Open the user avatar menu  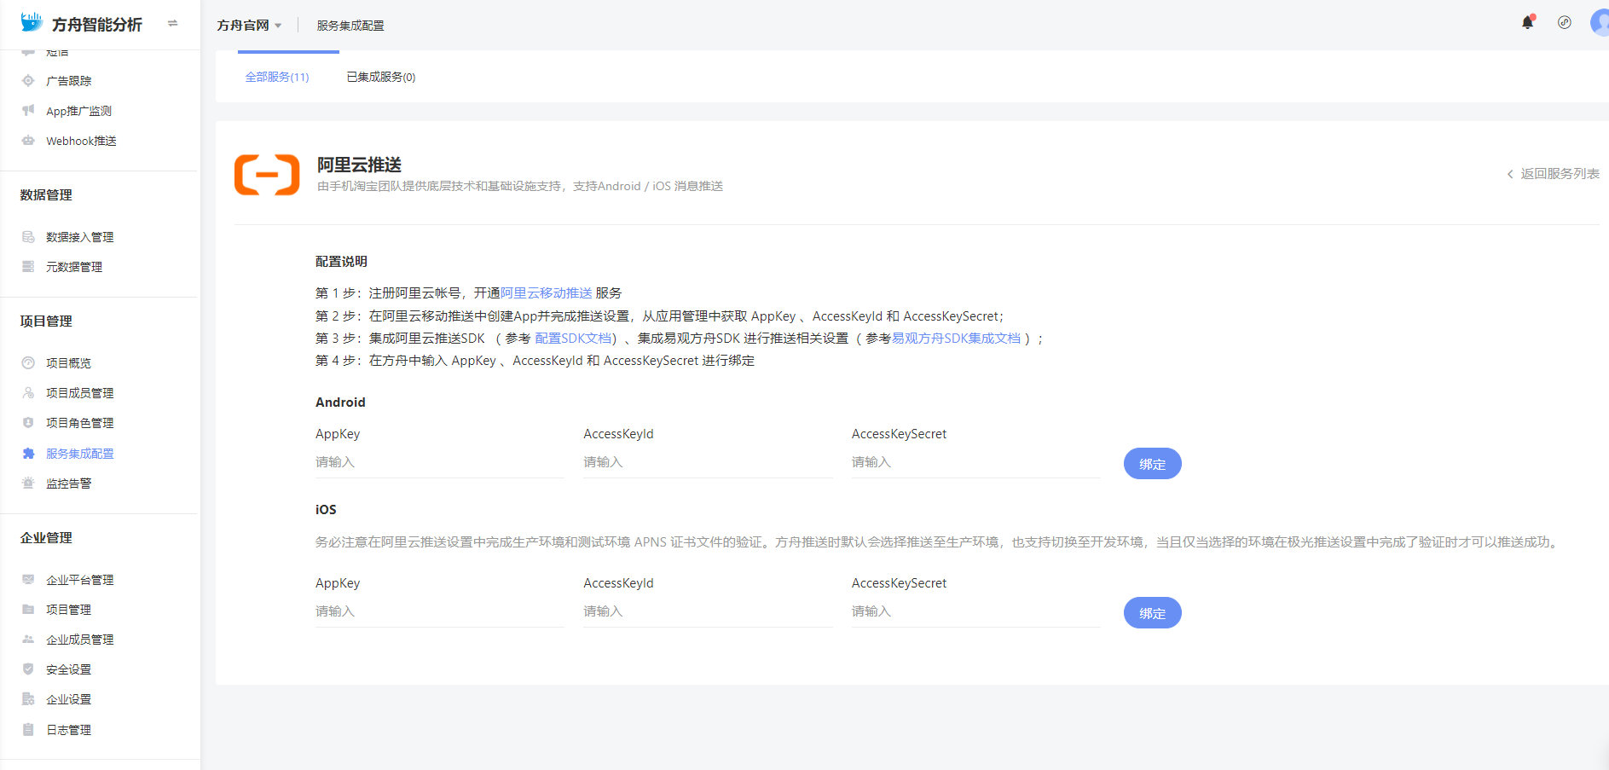point(1600,23)
